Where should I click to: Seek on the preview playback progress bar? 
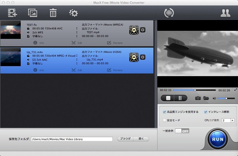195,90
